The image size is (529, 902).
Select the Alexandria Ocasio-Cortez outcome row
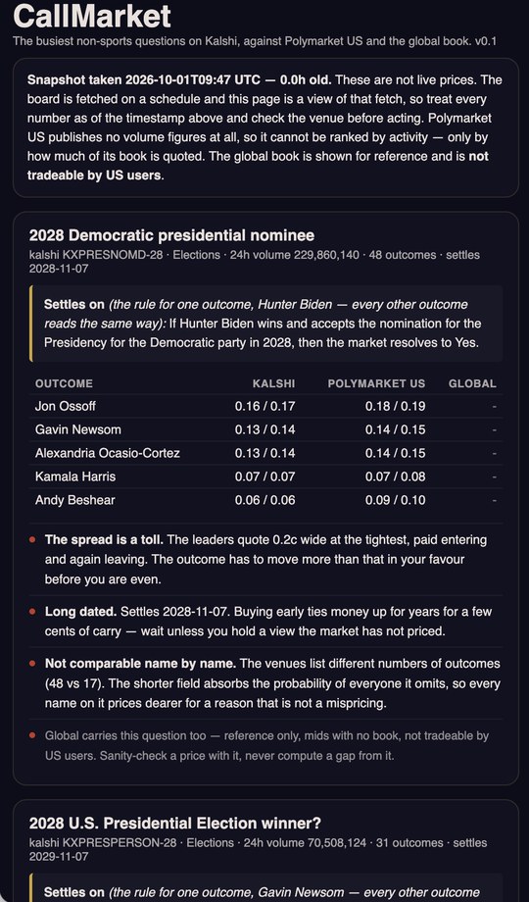(265, 453)
